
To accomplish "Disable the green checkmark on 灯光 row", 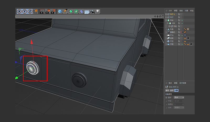I will coord(182,35).
